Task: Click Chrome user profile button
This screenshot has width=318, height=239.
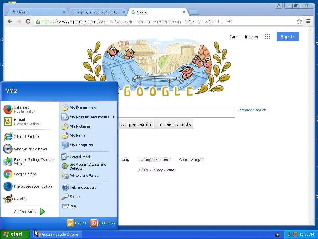Action: click(x=279, y=6)
